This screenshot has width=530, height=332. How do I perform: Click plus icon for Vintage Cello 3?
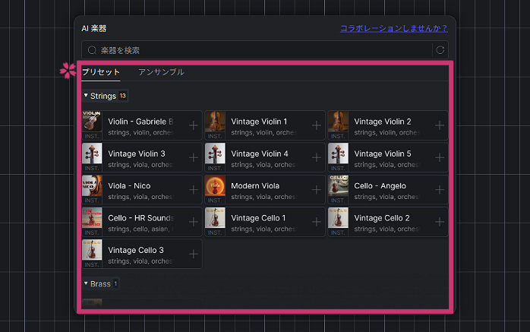pyautogui.click(x=193, y=255)
